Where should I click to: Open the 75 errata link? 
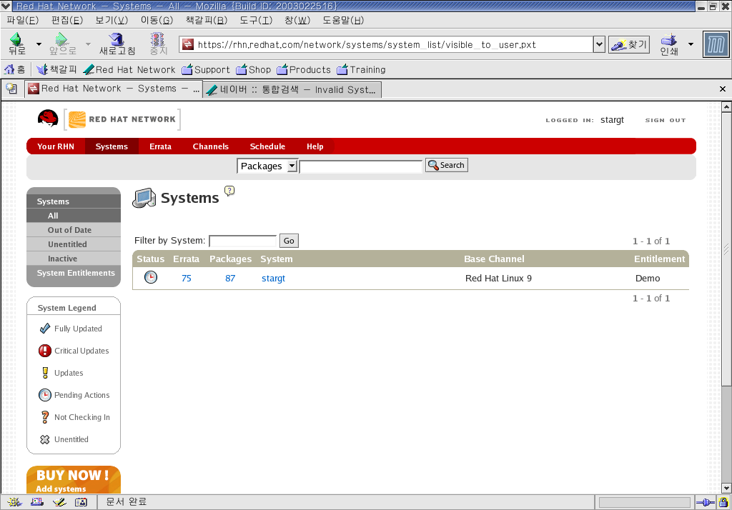[187, 278]
